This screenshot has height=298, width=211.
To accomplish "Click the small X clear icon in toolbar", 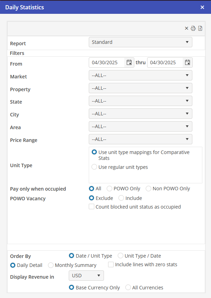I will [186, 28].
